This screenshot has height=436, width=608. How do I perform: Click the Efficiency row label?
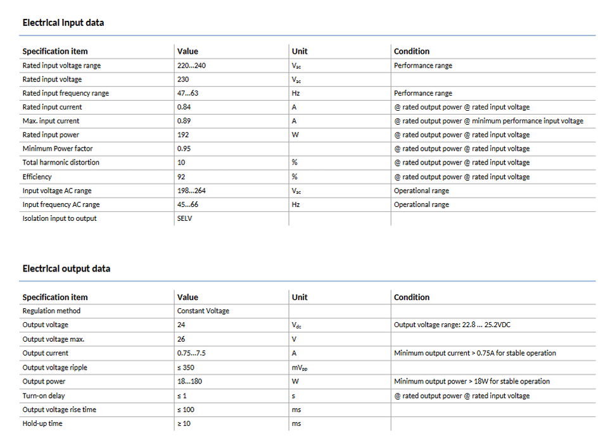(x=37, y=177)
